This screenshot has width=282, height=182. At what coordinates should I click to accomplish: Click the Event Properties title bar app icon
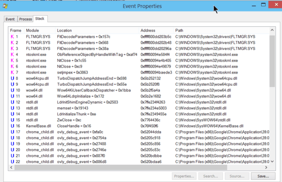click(4, 6)
